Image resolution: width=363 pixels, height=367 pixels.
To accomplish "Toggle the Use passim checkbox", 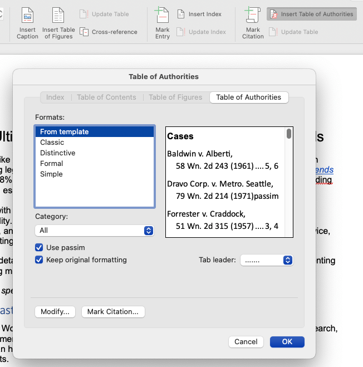I will (x=39, y=247).
